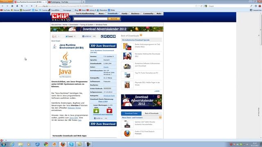Open Windows Media Player from taskbar
This screenshot has width=262, height=147.
point(29,144)
